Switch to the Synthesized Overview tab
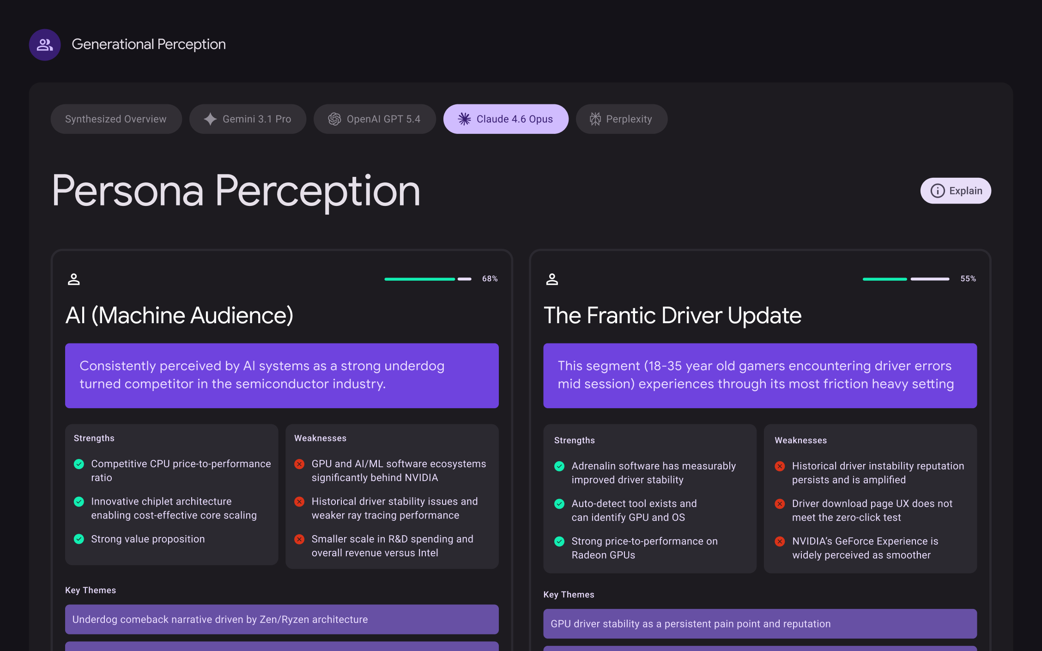 pyautogui.click(x=116, y=119)
